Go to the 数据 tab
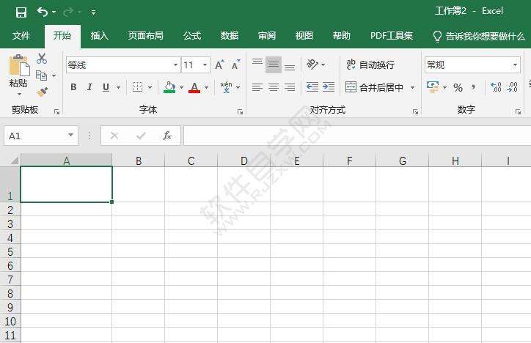The image size is (531, 343). coord(230,35)
